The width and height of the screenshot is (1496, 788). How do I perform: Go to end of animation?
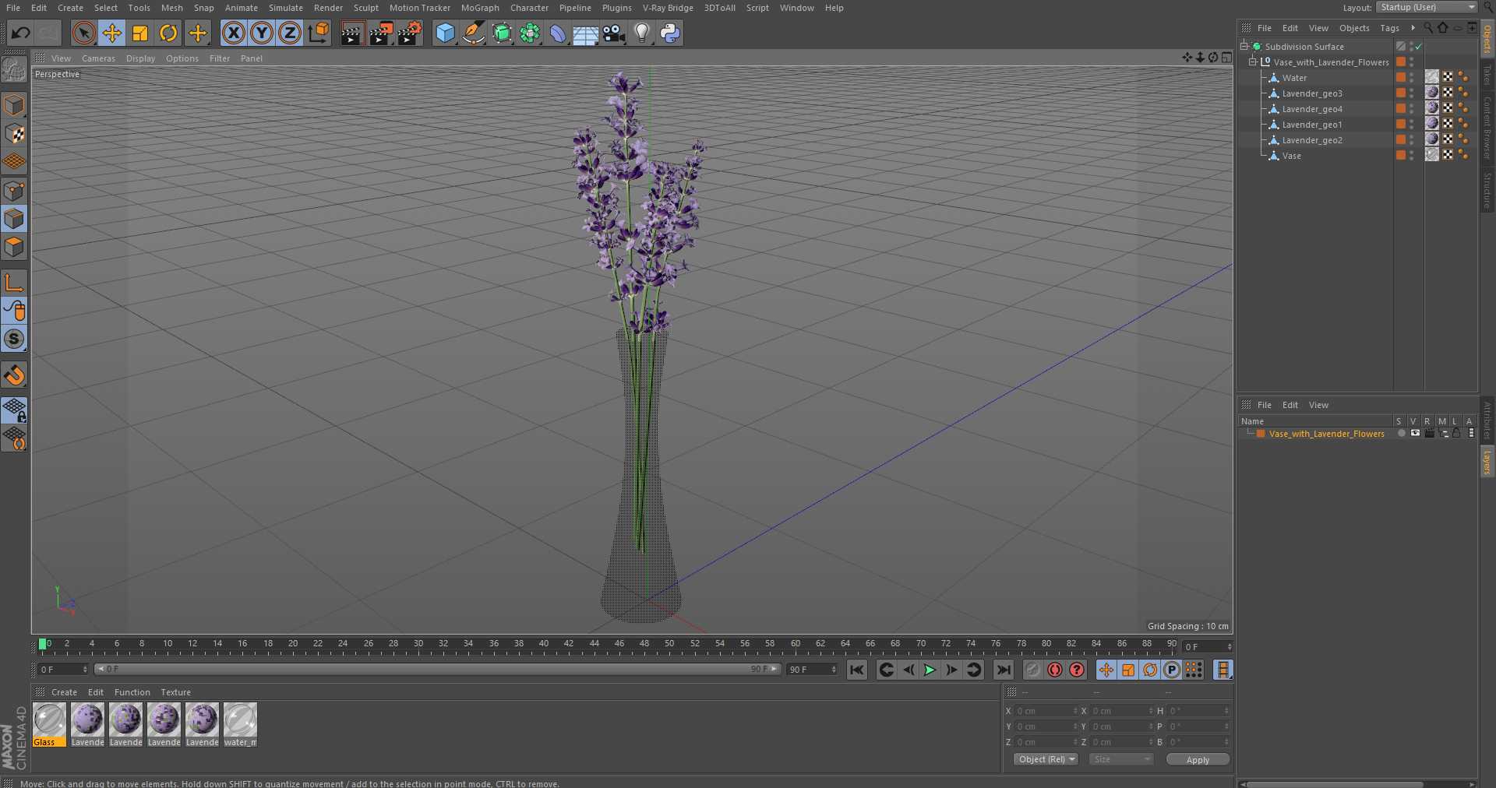(x=1004, y=670)
